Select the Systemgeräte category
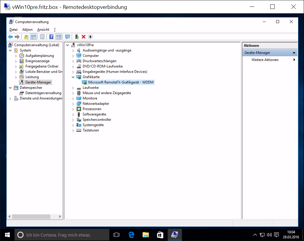Viewport: 304px width, 241px height. tap(93, 125)
